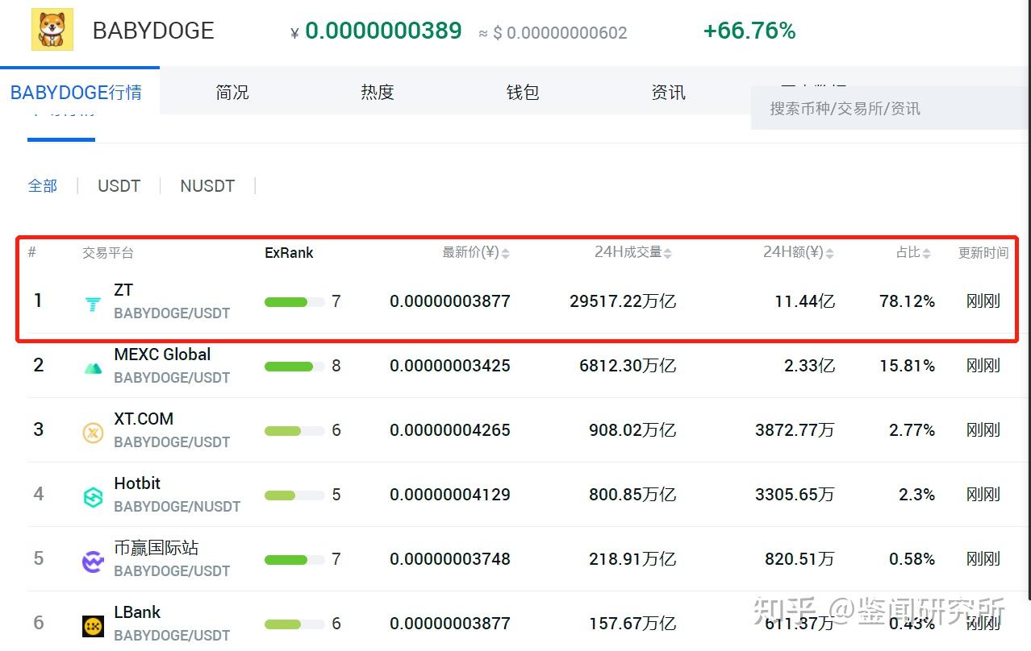1031x651 pixels.
Task: Select the 全部 pair filter
Action: tap(43, 185)
